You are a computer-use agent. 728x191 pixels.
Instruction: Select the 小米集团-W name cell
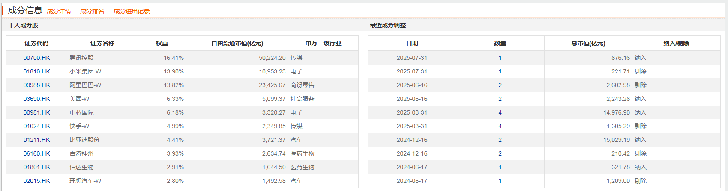(x=102, y=71)
